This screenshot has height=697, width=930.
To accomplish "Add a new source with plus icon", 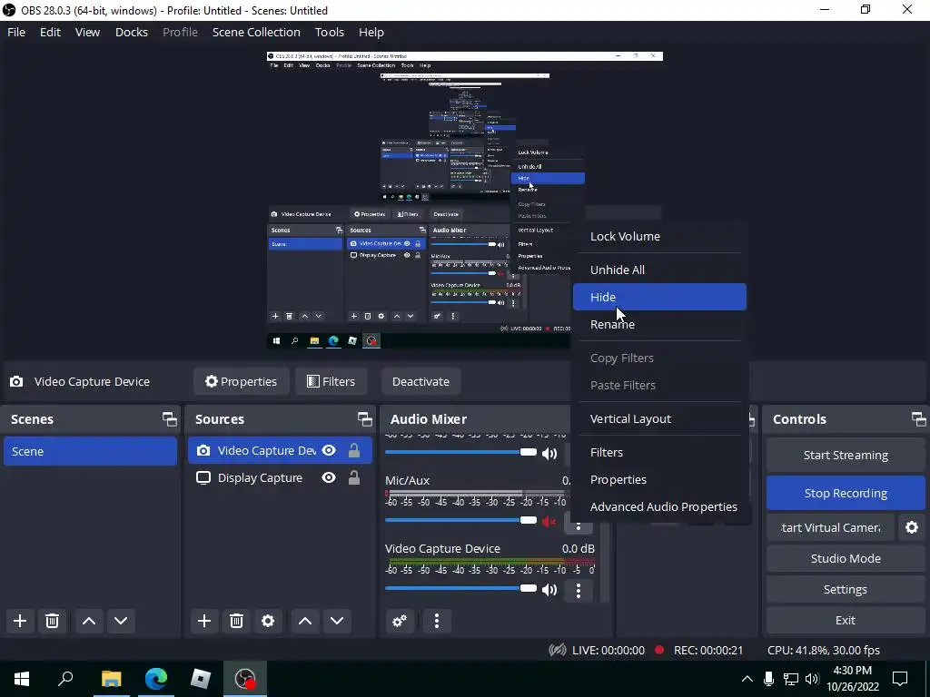I will (204, 621).
